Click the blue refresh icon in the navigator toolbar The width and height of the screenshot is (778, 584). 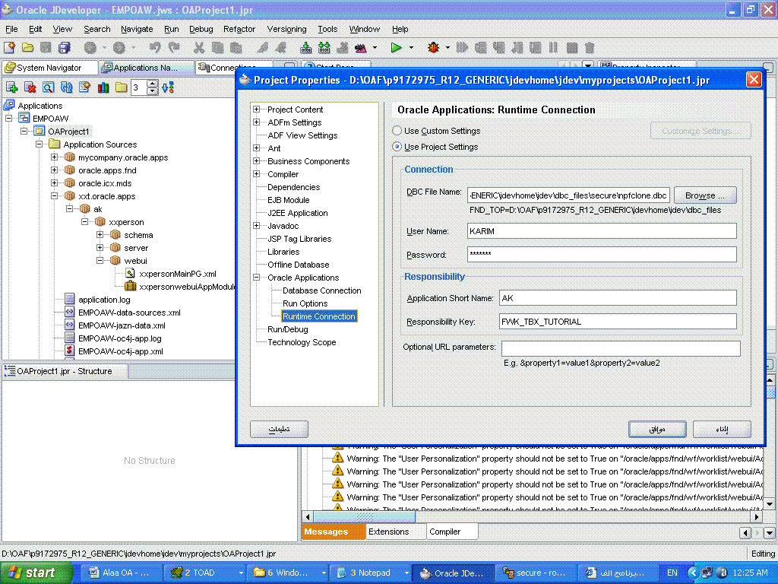[x=67, y=87]
